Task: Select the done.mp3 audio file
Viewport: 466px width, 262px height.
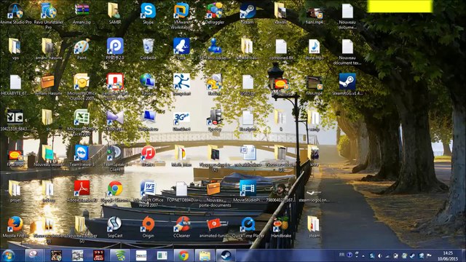Action: [314, 49]
